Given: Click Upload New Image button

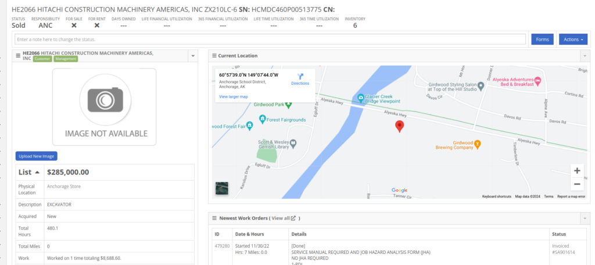Looking at the screenshot, I should (37, 156).
